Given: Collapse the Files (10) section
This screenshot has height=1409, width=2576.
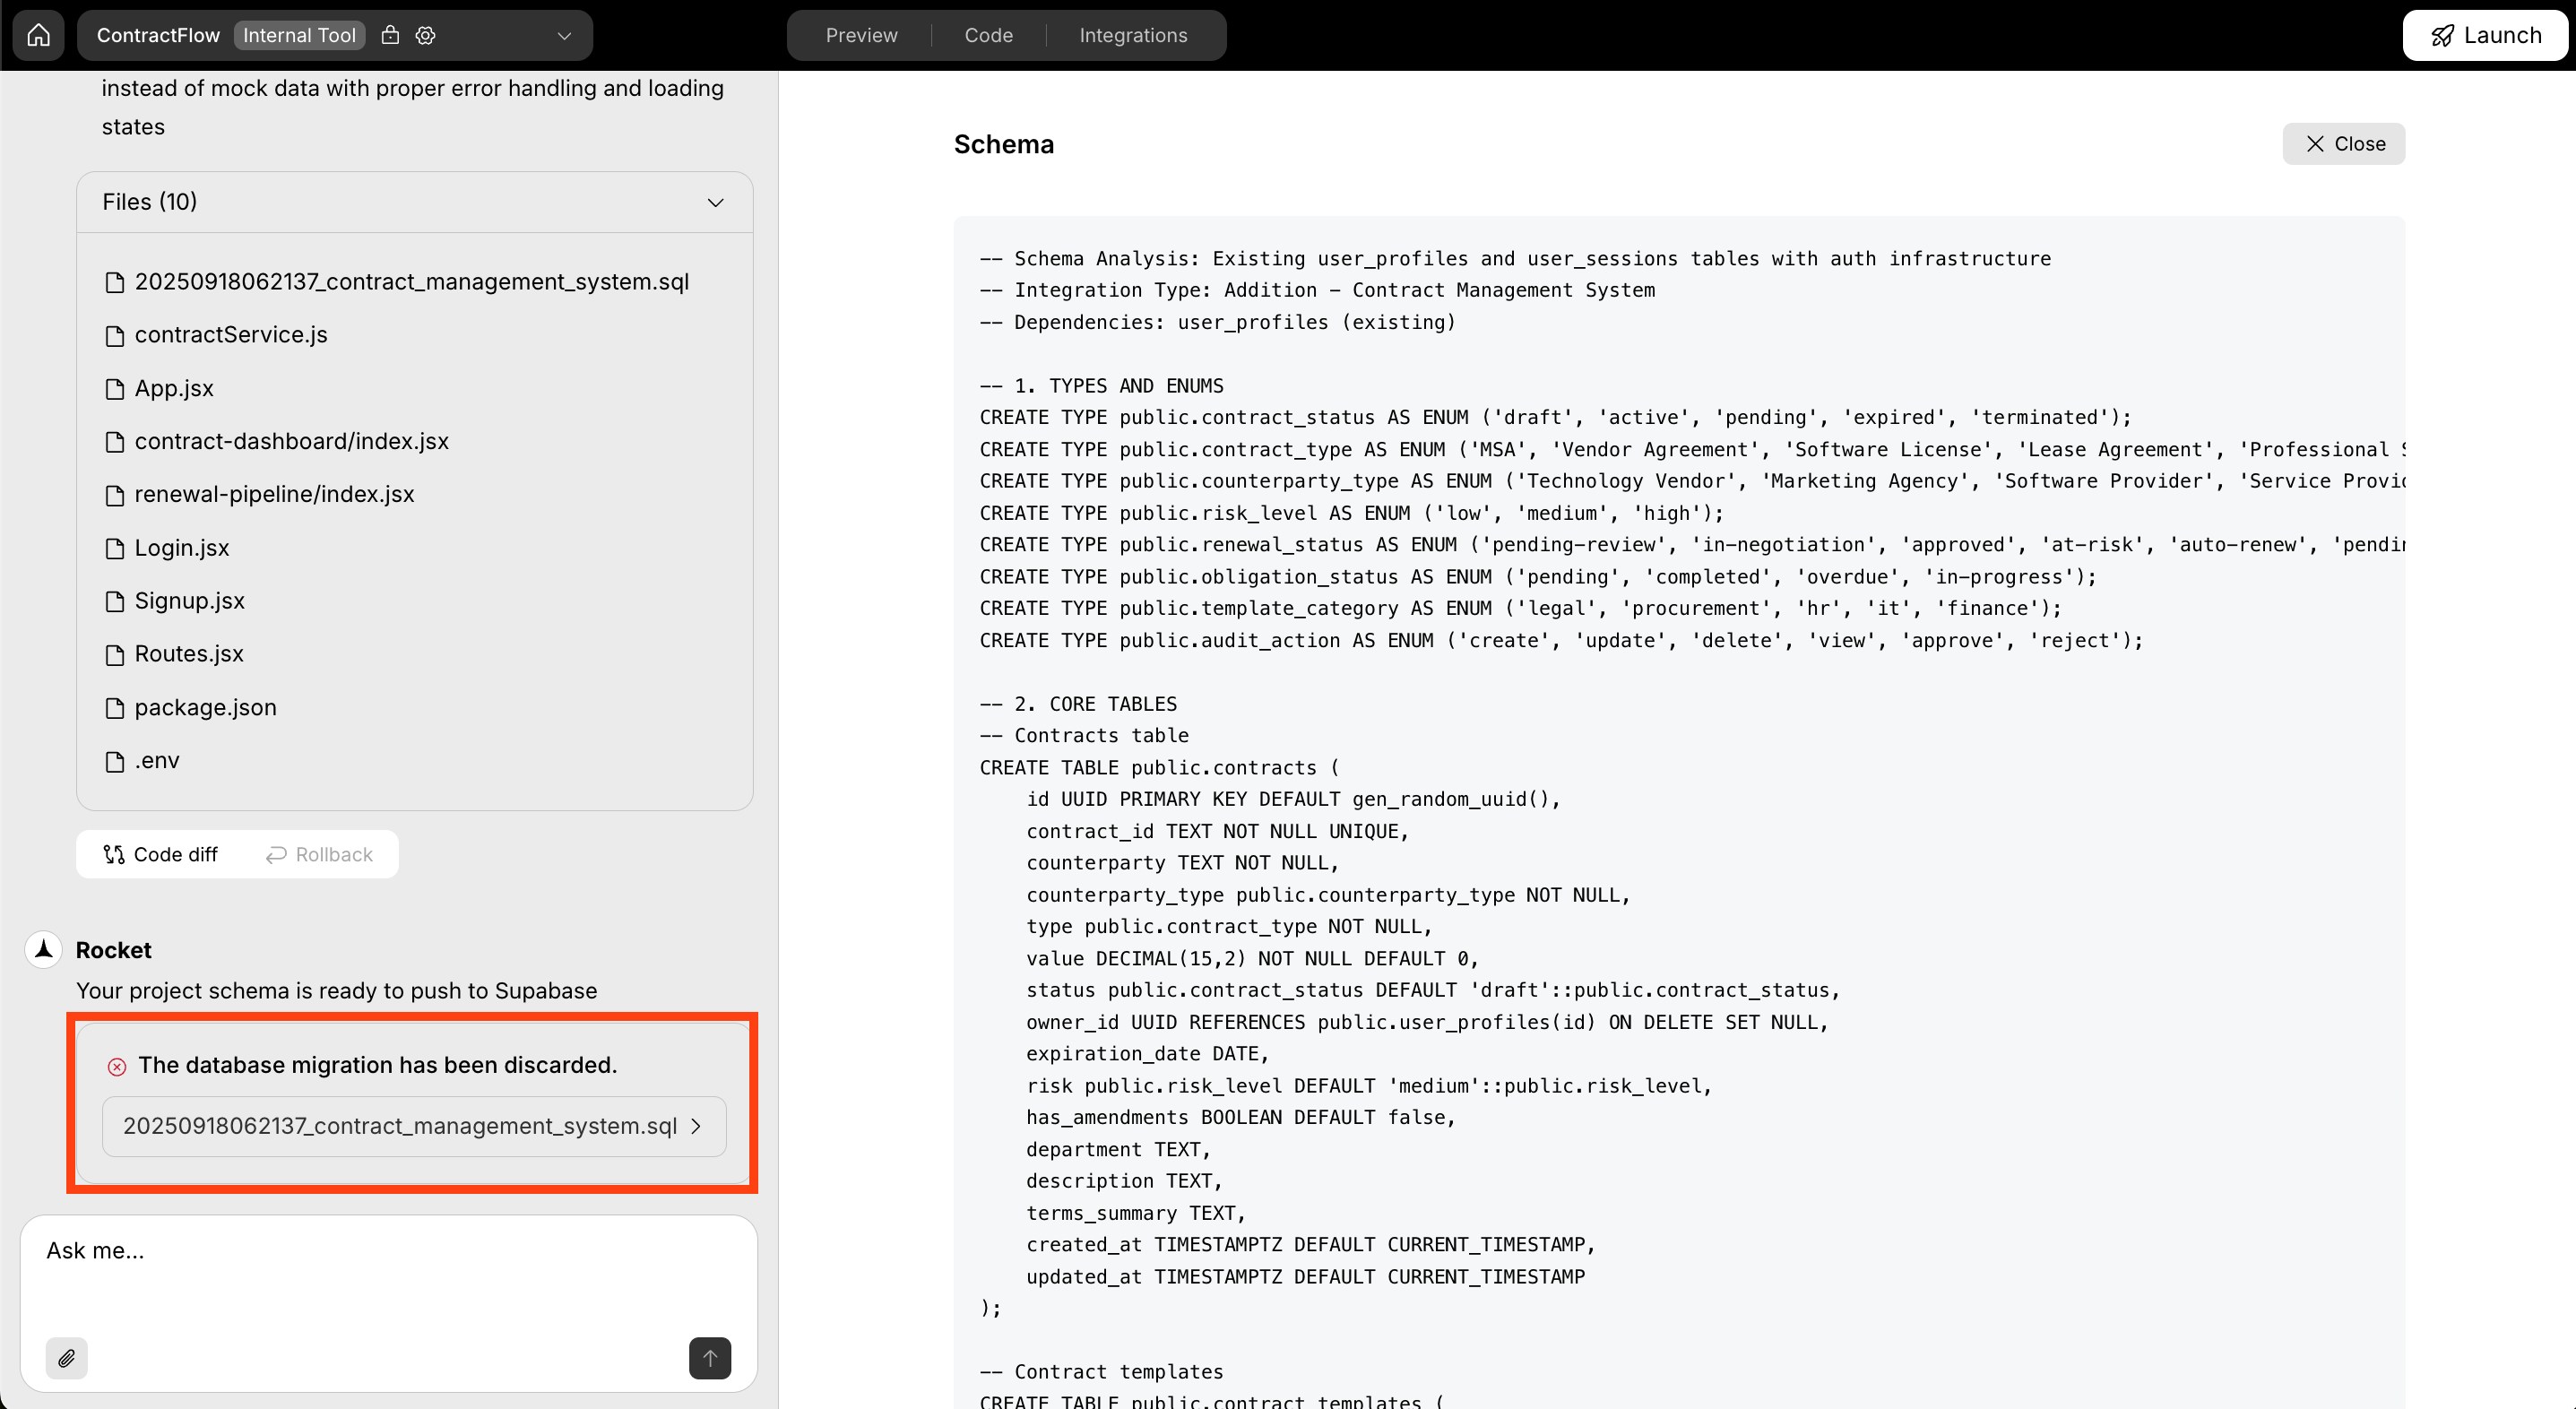Looking at the screenshot, I should pos(715,202).
